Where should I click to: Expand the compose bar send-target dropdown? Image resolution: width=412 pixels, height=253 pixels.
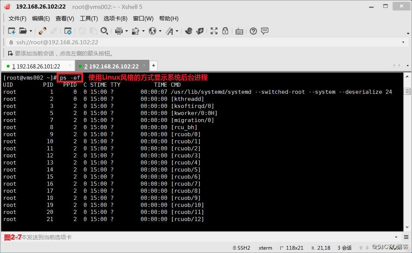pyautogui.click(x=396, y=237)
